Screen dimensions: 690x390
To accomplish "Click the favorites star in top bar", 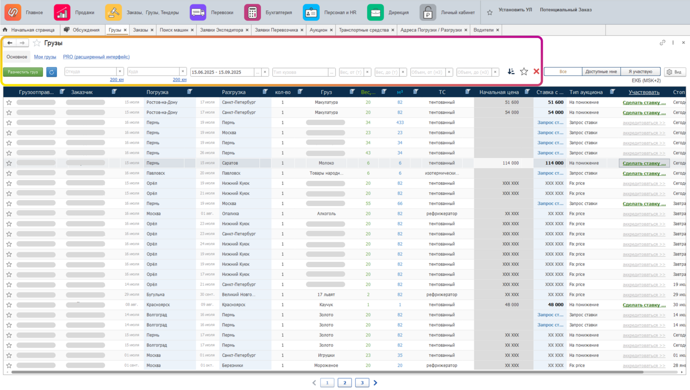I will [x=490, y=12].
